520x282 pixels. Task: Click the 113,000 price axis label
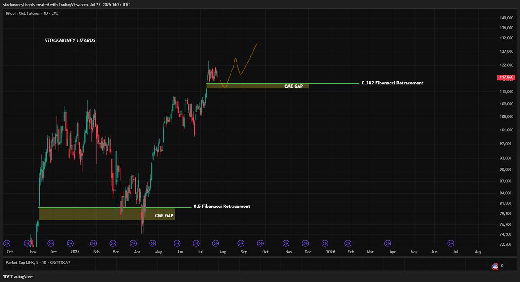pyautogui.click(x=506, y=91)
